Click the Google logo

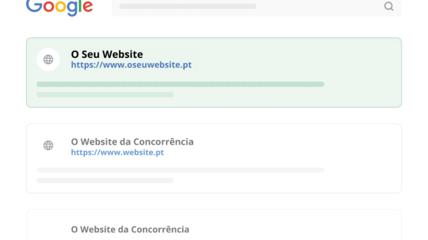(60, 7)
